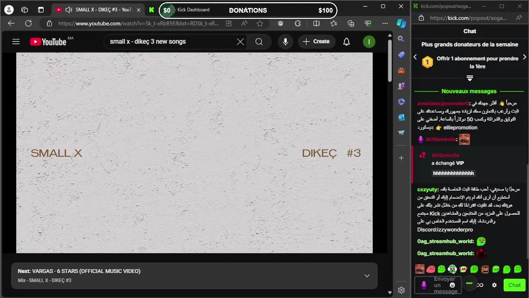Show next donor in Kick leaderboard
529x298 pixels.
[524, 57]
